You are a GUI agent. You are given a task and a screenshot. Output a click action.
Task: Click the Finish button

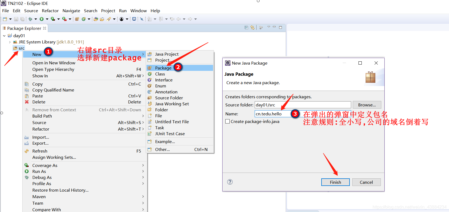click(x=335, y=182)
